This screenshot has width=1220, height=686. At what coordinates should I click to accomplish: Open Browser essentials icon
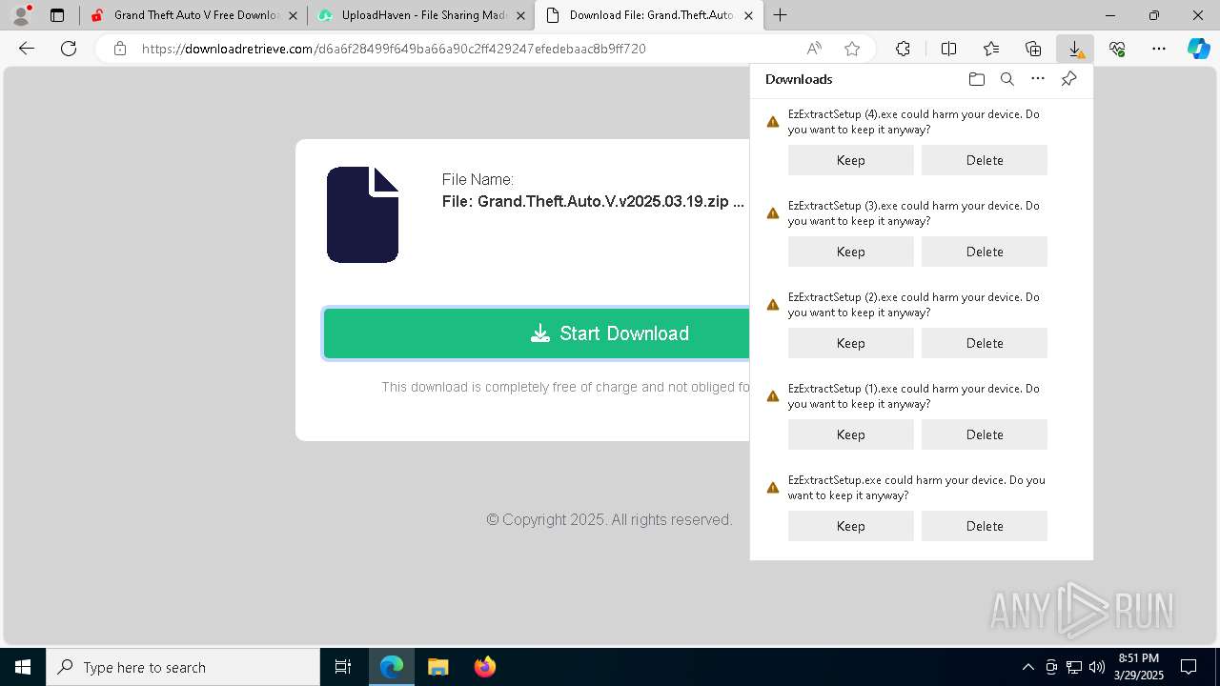coord(1117,49)
